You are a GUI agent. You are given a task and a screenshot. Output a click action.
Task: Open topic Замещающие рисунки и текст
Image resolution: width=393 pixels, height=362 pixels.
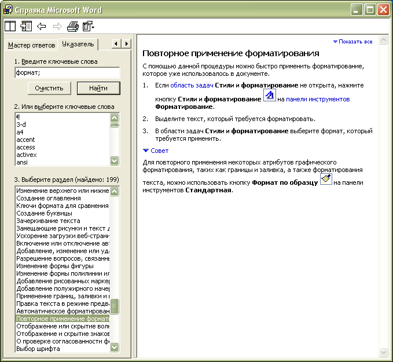pos(63,228)
